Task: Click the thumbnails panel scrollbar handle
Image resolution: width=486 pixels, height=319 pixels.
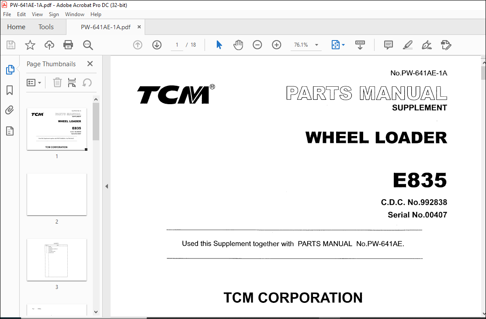Action: click(x=96, y=122)
